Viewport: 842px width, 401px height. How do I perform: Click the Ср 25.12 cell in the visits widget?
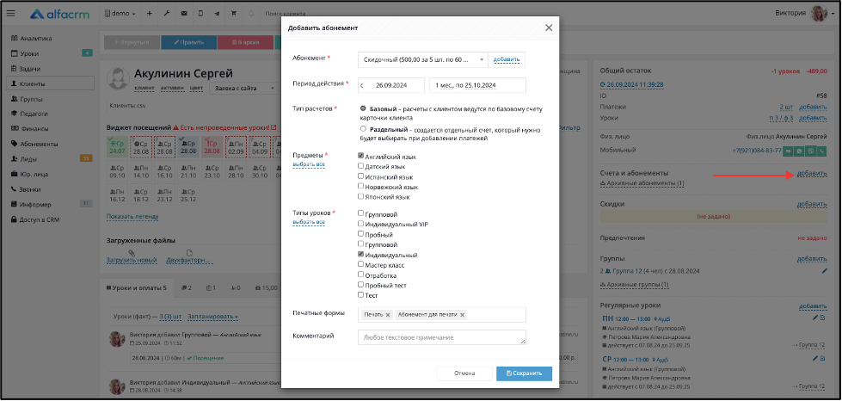188,194
